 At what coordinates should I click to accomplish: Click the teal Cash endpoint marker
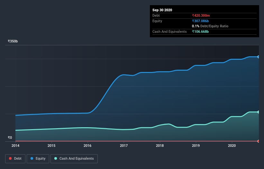pos(259,112)
